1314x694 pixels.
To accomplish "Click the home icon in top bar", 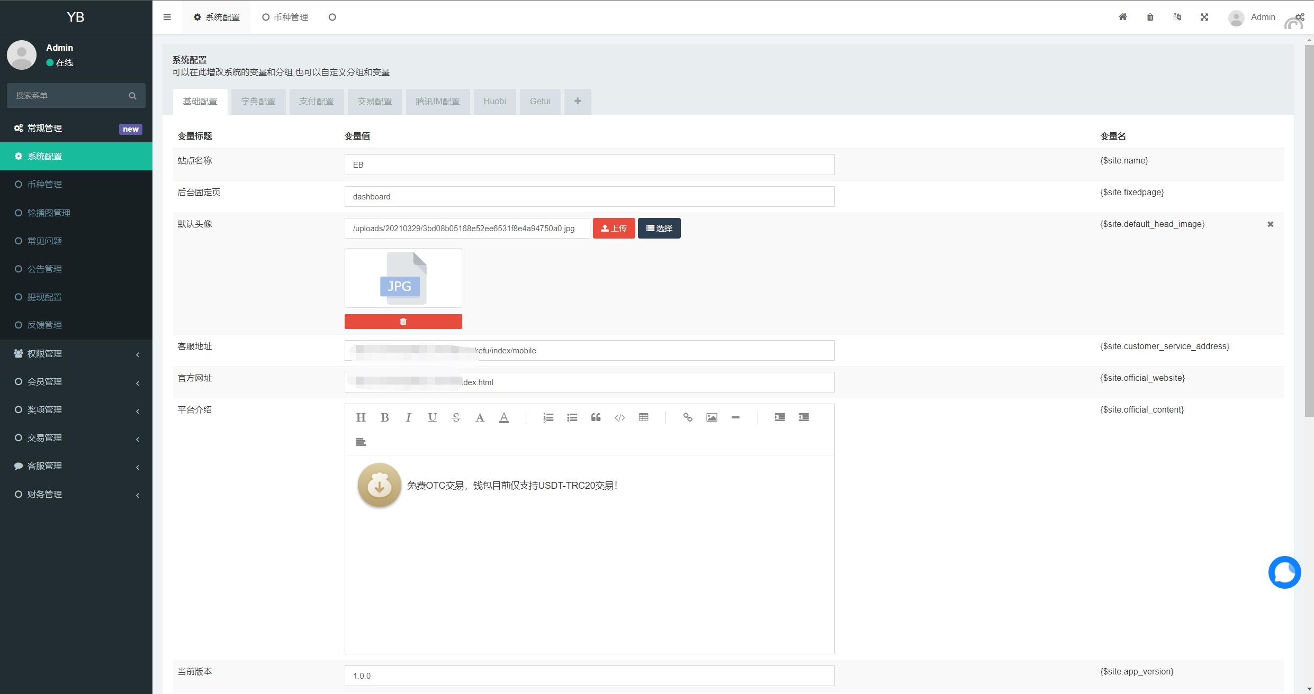I will pos(1122,17).
